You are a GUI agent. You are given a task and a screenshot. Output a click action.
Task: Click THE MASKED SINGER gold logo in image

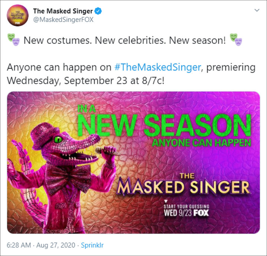pyautogui.click(x=184, y=184)
